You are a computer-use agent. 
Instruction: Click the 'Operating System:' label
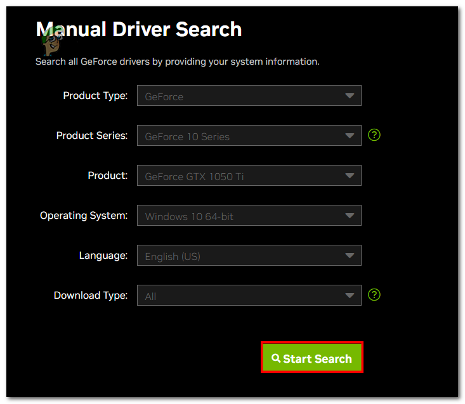84,216
